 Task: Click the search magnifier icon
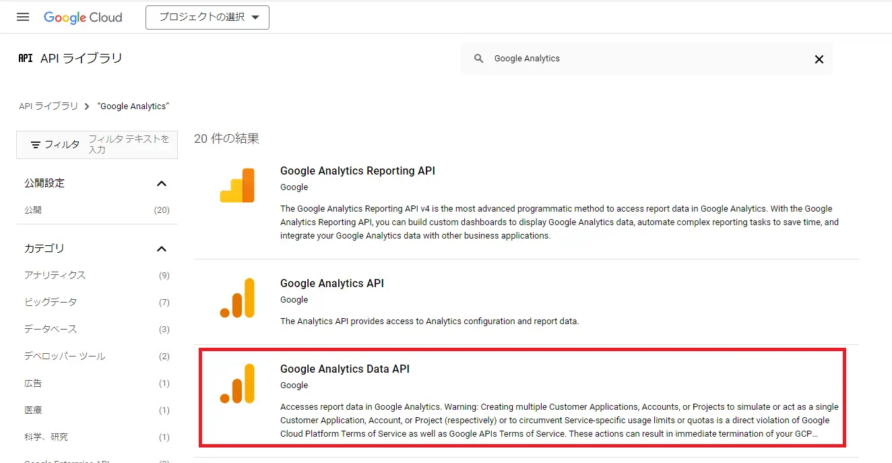coord(478,59)
